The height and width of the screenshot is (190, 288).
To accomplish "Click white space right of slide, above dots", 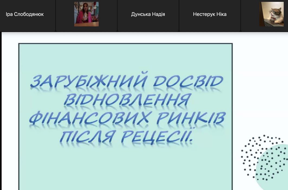I will [260, 81].
